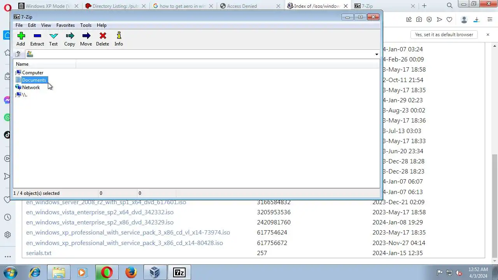Viewport: 498px width, 280px height.
Task: Click the three-dots more button in Opera sidebar
Action: (x=7, y=257)
